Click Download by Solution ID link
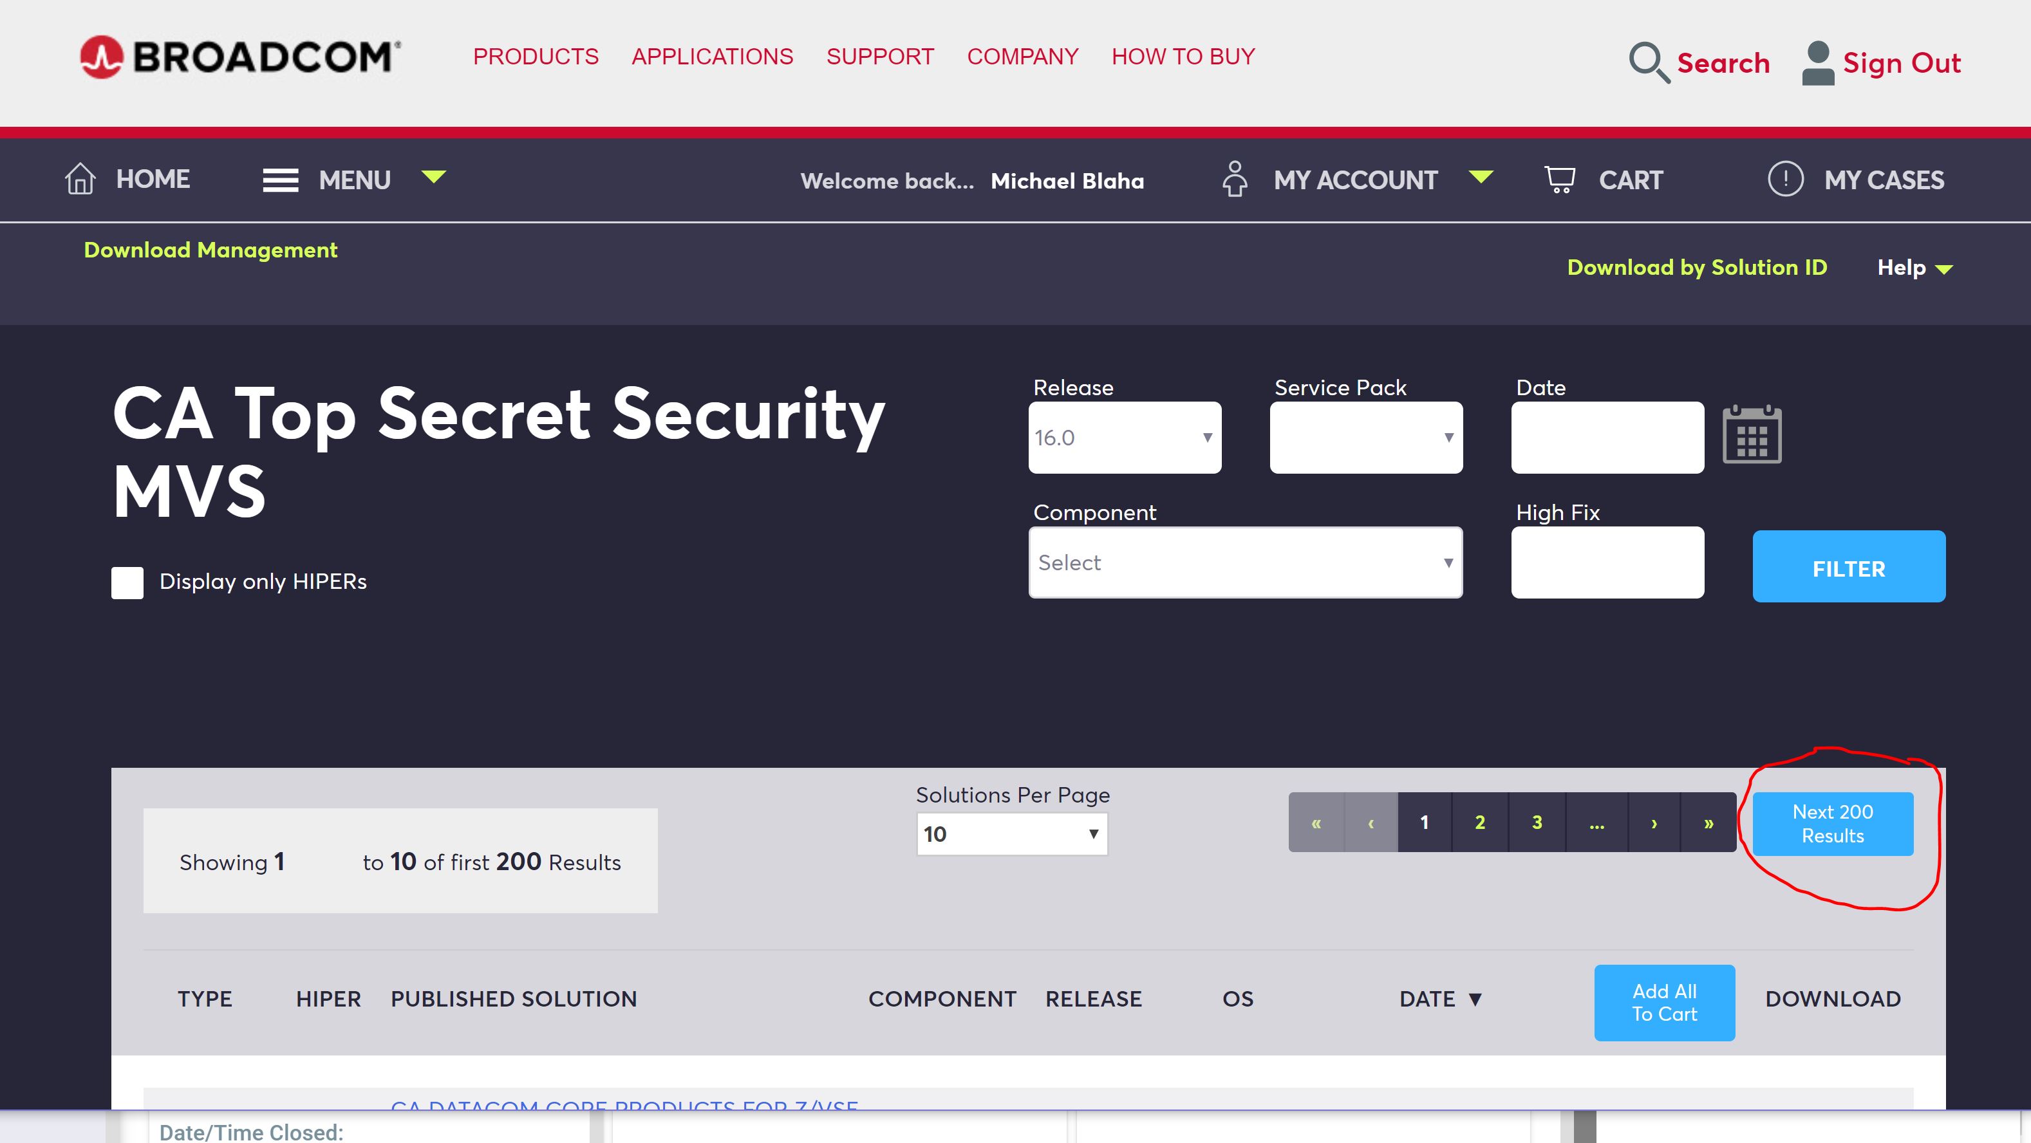 [x=1697, y=267]
